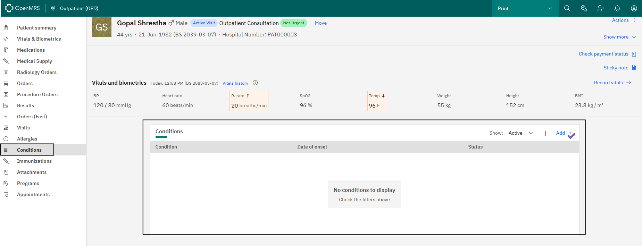Viewport: 642px width, 246px height.
Task: Click the Orders shopping cart icon
Action: click(x=6, y=83)
